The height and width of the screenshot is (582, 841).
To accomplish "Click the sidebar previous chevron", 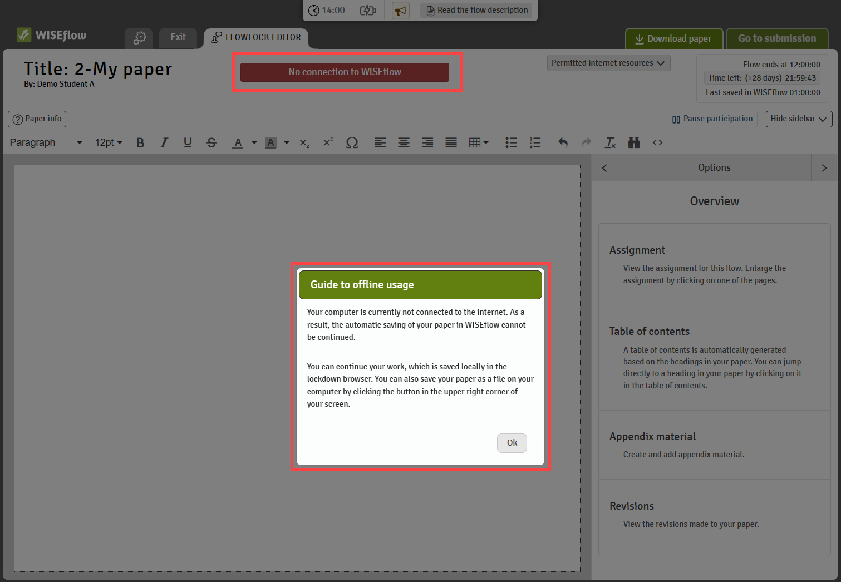I will tap(604, 168).
